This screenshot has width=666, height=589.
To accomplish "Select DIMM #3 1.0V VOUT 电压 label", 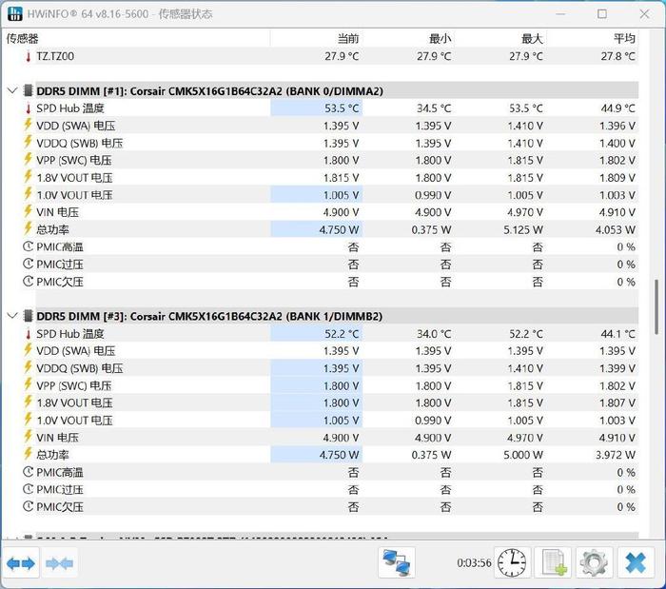I will click(74, 420).
